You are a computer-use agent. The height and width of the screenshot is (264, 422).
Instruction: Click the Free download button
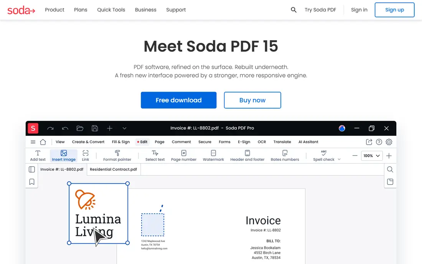point(178,100)
